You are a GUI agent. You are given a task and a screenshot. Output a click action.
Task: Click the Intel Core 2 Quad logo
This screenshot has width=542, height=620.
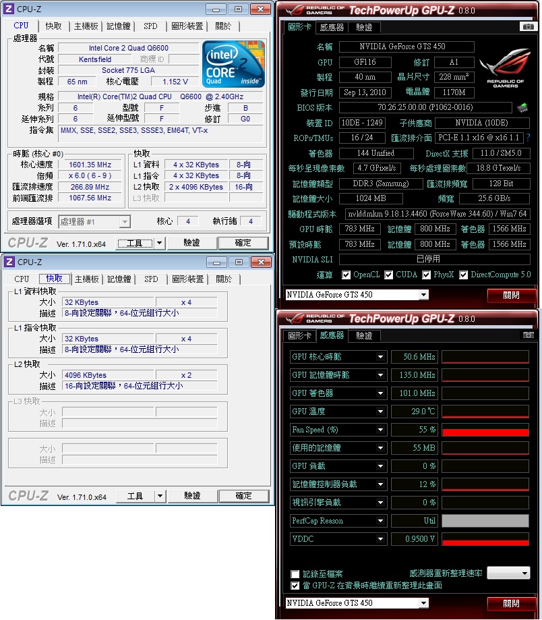(233, 64)
